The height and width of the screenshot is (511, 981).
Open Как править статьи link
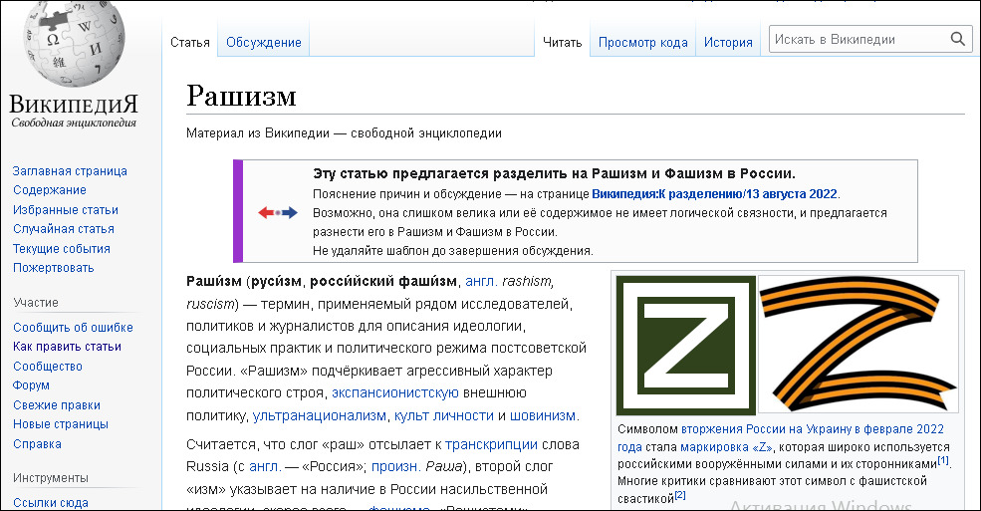(x=67, y=347)
